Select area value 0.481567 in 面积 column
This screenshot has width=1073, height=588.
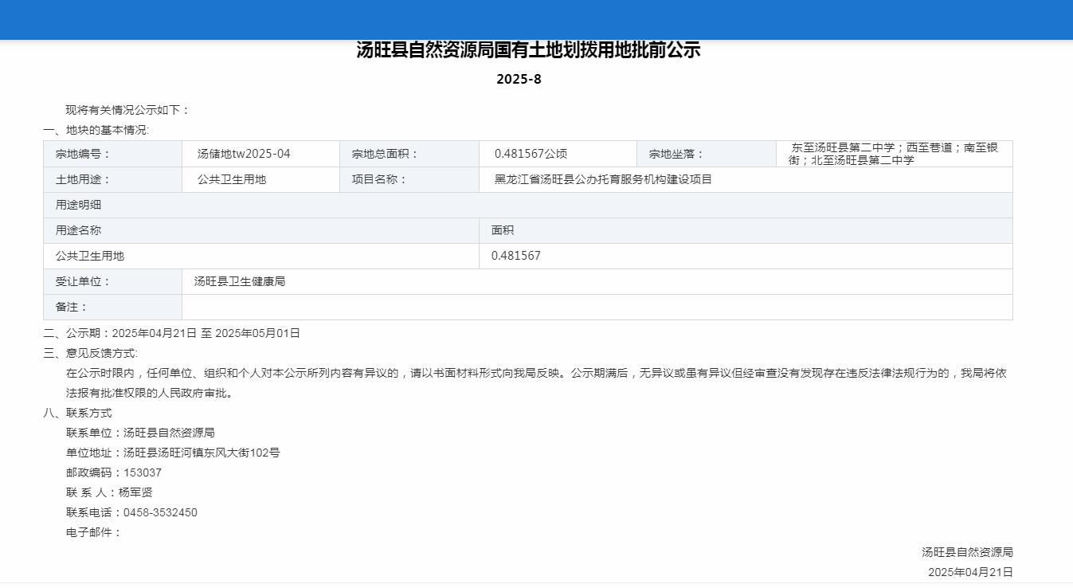pos(516,256)
